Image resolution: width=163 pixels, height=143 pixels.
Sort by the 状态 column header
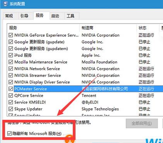click(148, 28)
